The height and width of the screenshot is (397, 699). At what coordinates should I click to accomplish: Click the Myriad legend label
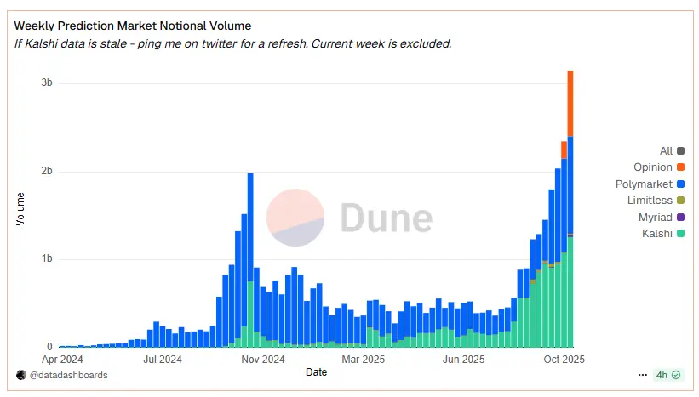(x=655, y=218)
